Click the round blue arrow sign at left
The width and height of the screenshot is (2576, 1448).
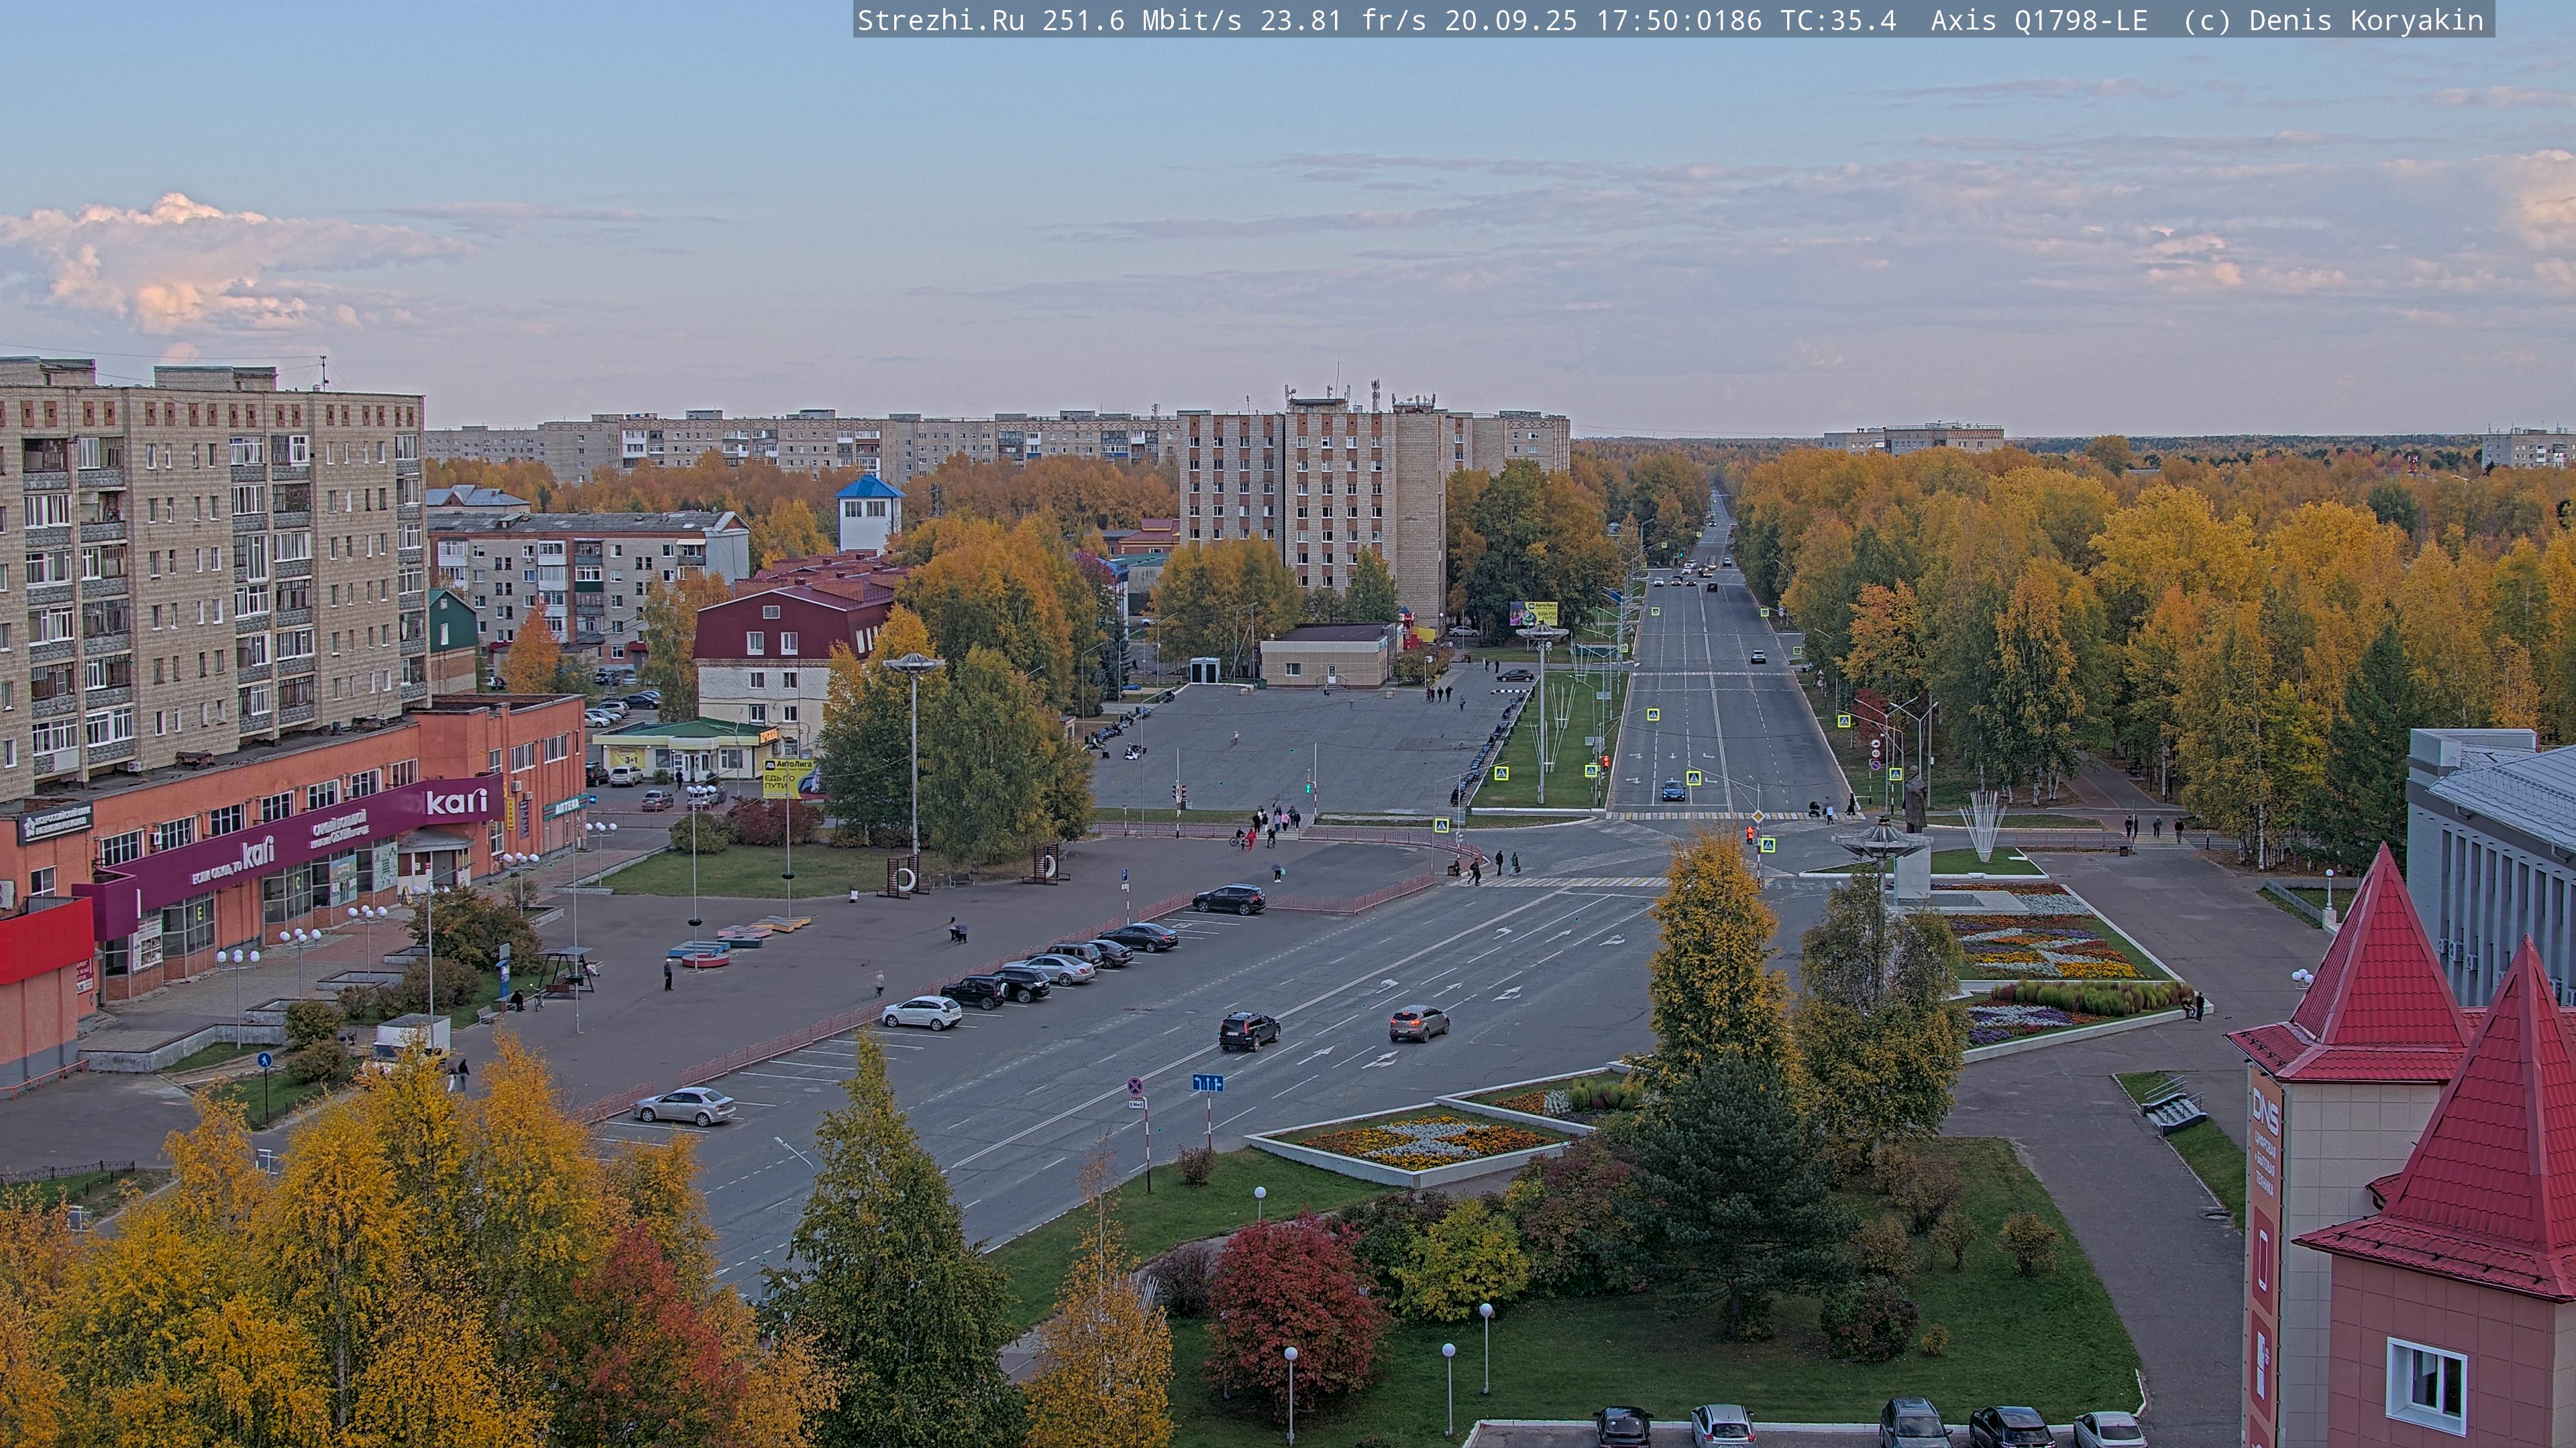pyautogui.click(x=264, y=1059)
